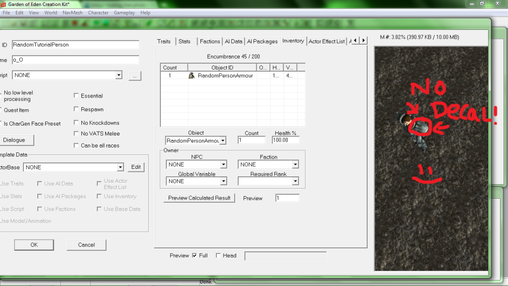Open the Character menu
Image resolution: width=508 pixels, height=286 pixels.
point(98,12)
